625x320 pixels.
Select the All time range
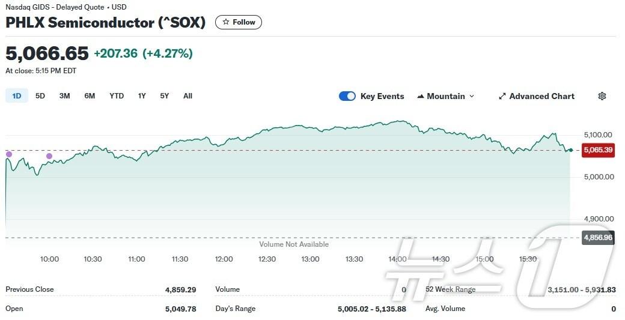(187, 95)
